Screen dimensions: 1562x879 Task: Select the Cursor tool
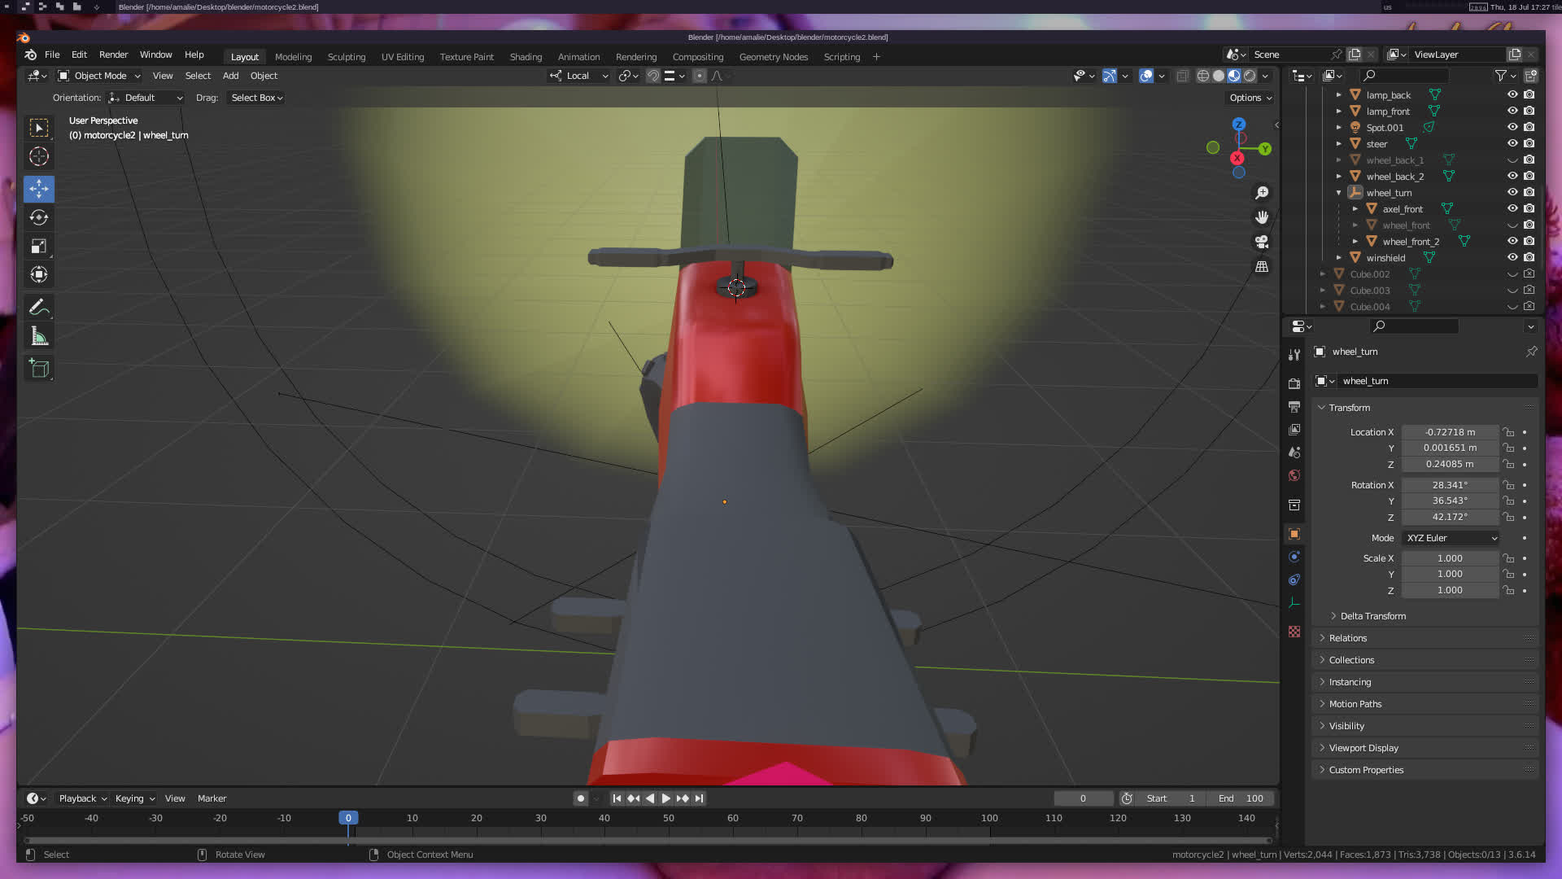click(39, 156)
